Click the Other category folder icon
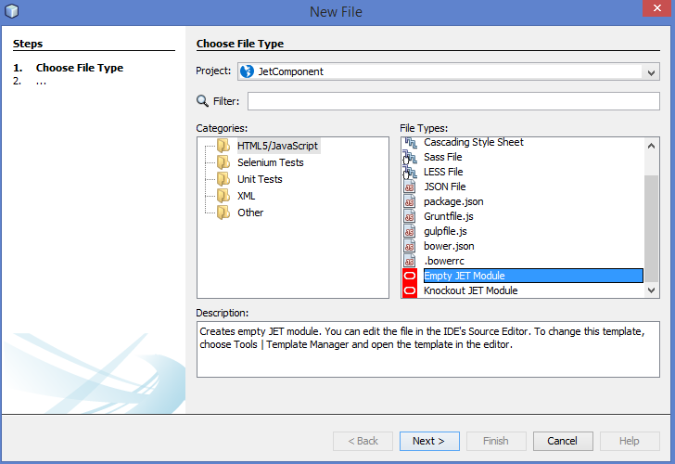The height and width of the screenshot is (464, 675). (223, 213)
